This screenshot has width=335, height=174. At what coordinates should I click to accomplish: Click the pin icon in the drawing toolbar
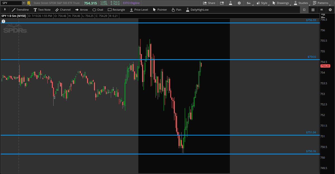(5, 10)
